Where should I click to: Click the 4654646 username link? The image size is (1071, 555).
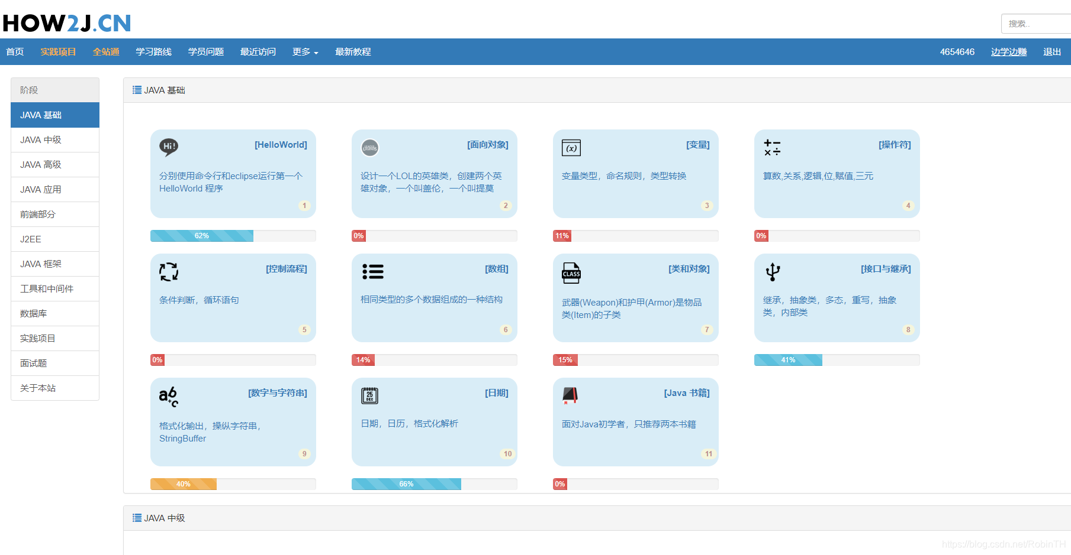tap(957, 52)
